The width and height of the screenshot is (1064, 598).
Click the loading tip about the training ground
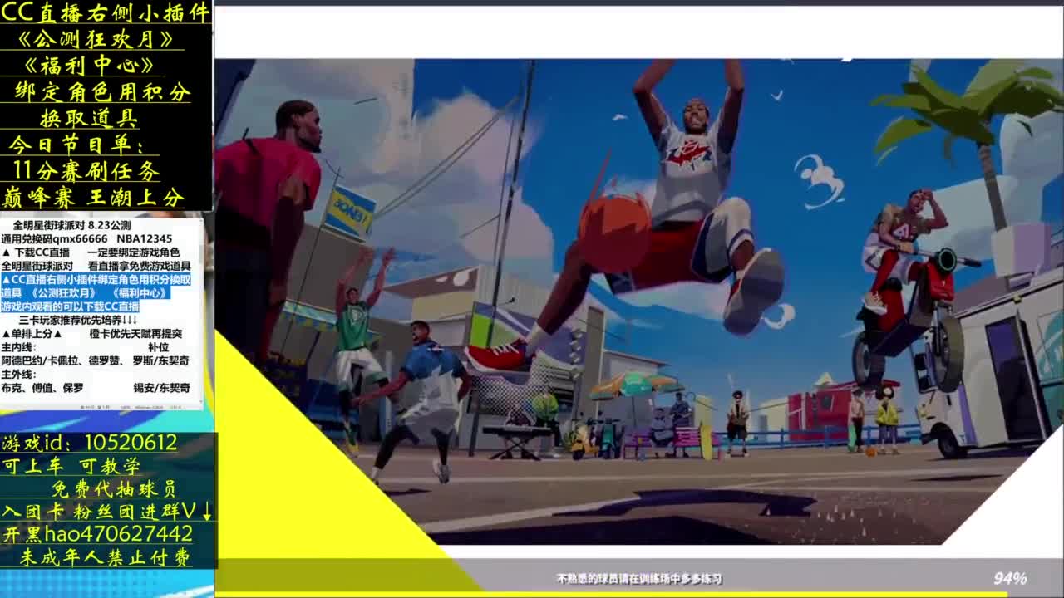pyautogui.click(x=639, y=579)
